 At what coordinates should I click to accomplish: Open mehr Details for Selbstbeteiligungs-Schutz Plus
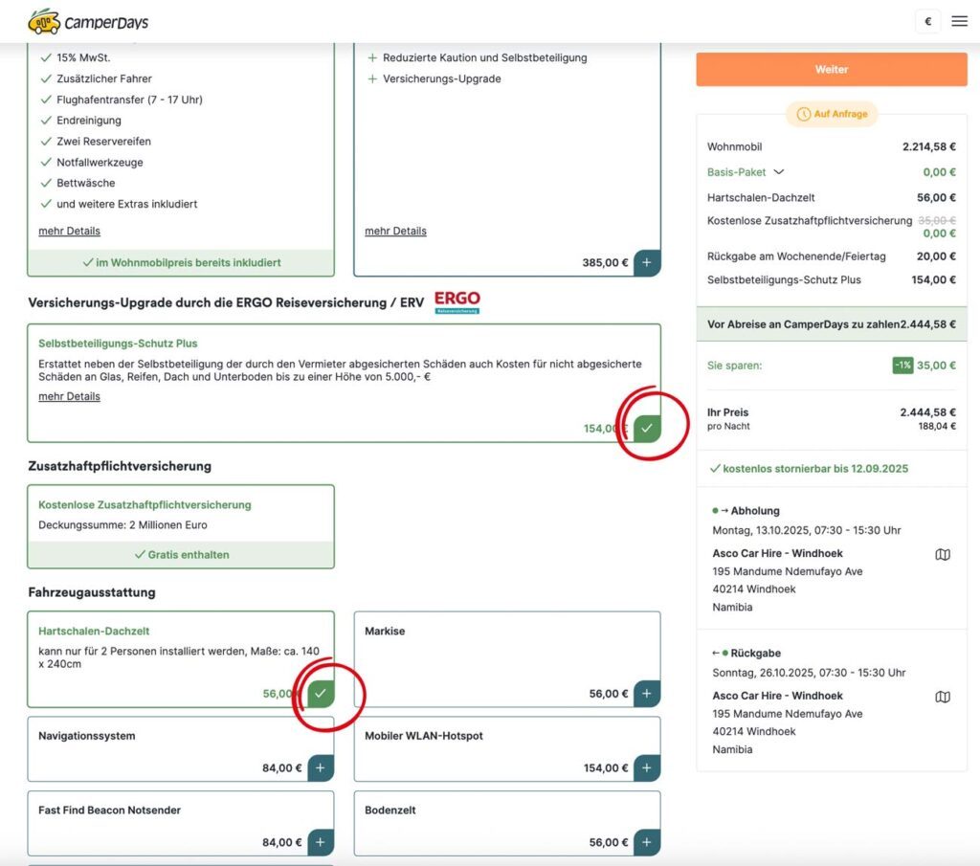pos(69,396)
